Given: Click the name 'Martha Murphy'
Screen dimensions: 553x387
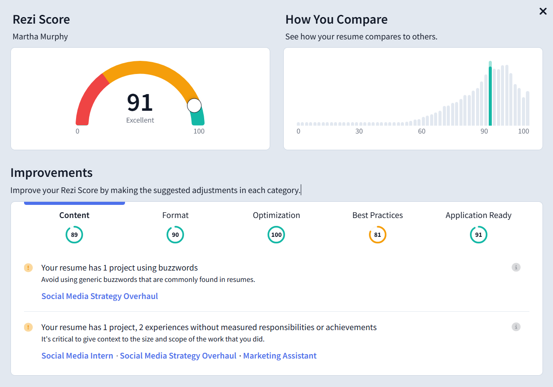Looking at the screenshot, I should click(40, 37).
